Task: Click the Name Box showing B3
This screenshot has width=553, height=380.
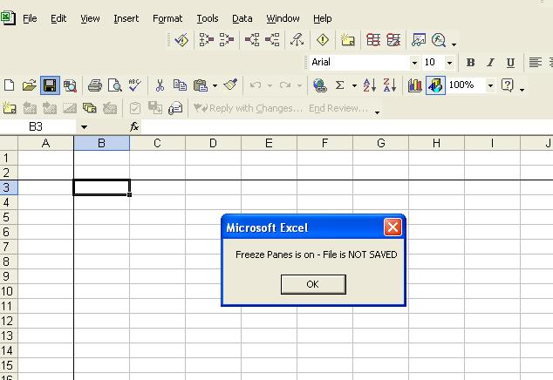Action: point(36,126)
